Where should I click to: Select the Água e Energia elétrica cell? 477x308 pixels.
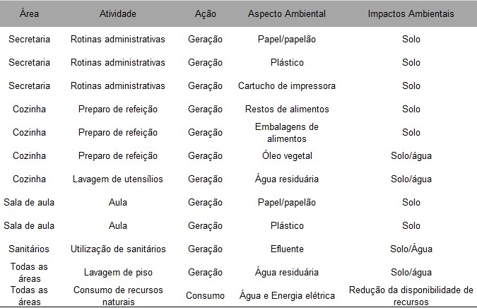click(287, 295)
